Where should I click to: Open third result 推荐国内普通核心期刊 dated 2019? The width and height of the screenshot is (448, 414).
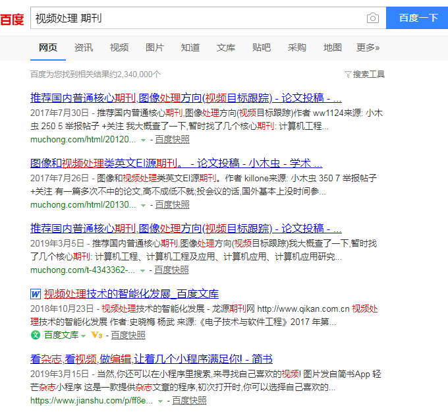(x=186, y=229)
